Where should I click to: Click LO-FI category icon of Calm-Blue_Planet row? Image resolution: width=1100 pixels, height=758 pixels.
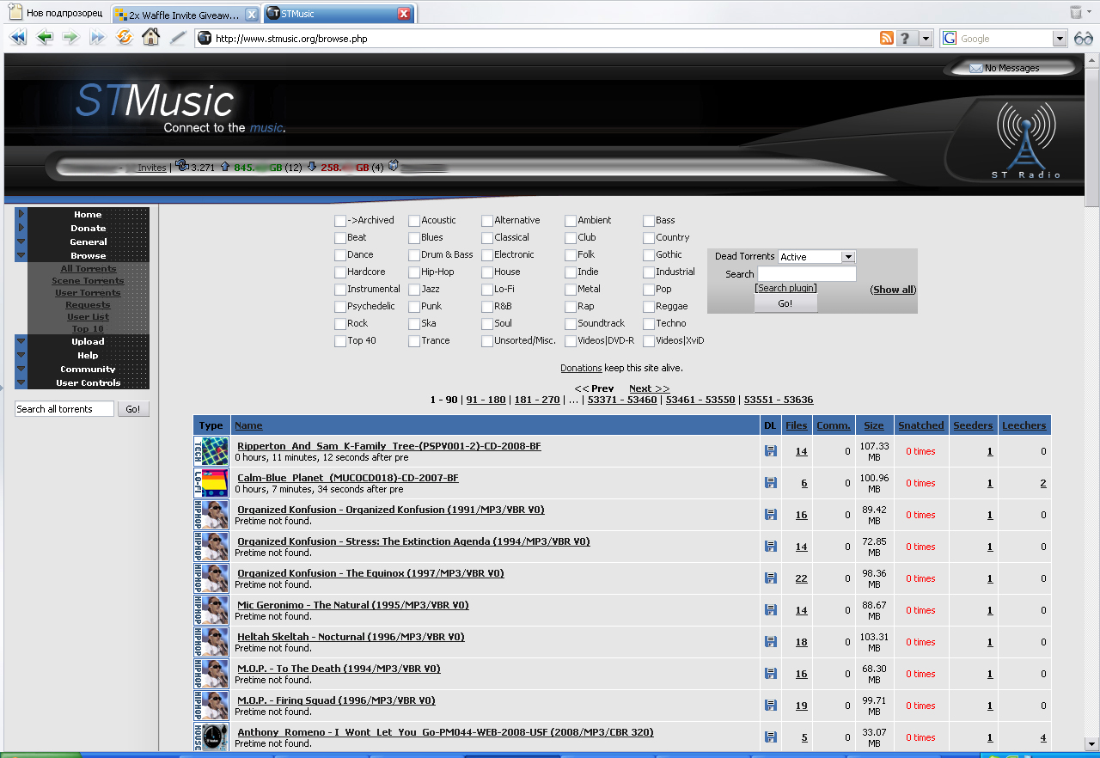point(211,483)
